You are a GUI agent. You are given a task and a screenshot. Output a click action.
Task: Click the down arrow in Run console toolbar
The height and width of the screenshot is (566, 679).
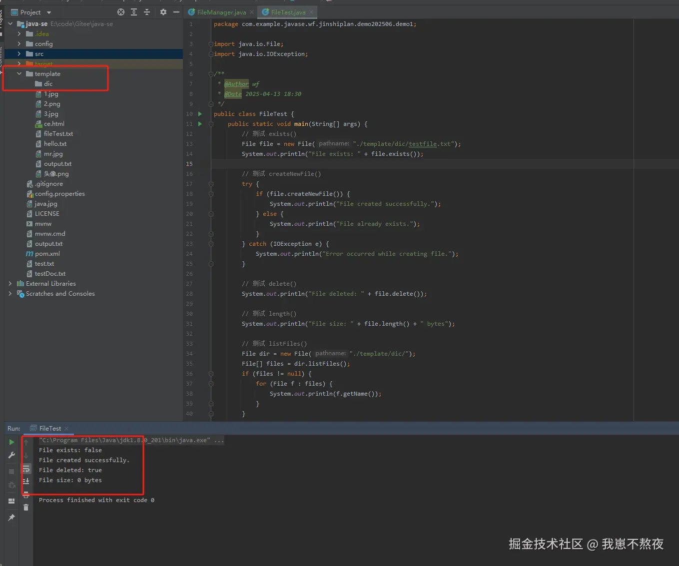point(26,455)
